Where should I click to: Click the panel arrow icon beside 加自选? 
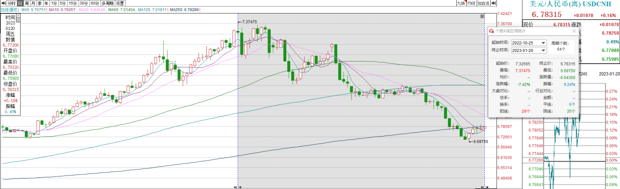(494, 3)
